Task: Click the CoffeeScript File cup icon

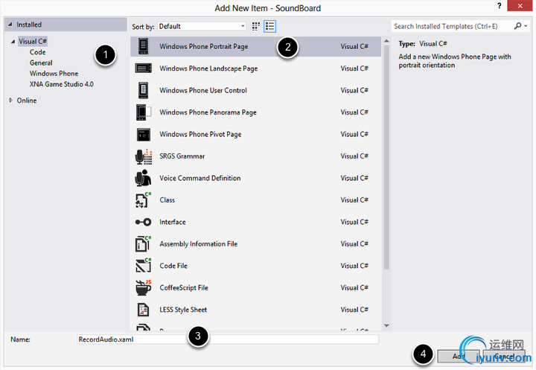Action: 143,287
